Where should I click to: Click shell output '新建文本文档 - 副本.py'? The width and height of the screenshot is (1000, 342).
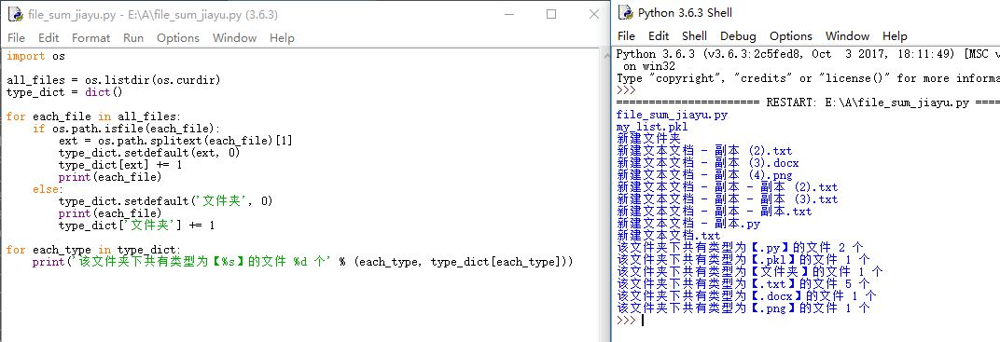[688, 224]
